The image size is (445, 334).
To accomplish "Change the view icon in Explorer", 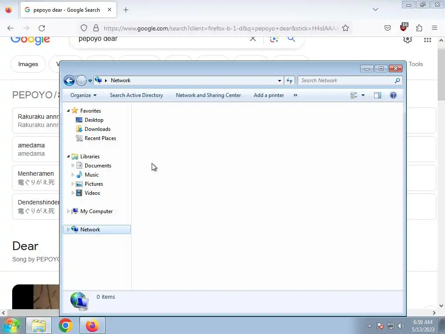I will pyautogui.click(x=354, y=95).
